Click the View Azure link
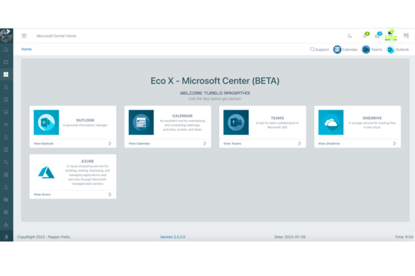Viewport: 415px width, 276px height. coord(42,194)
